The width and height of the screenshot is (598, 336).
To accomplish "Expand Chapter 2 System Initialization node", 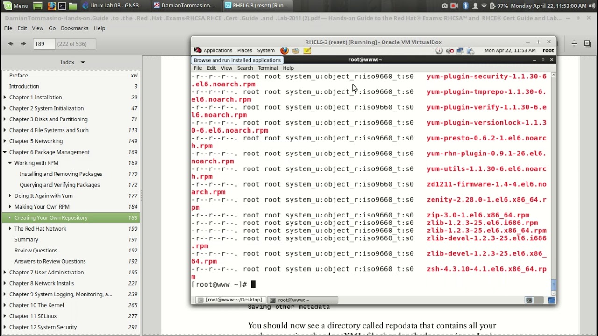I will [5, 108].
